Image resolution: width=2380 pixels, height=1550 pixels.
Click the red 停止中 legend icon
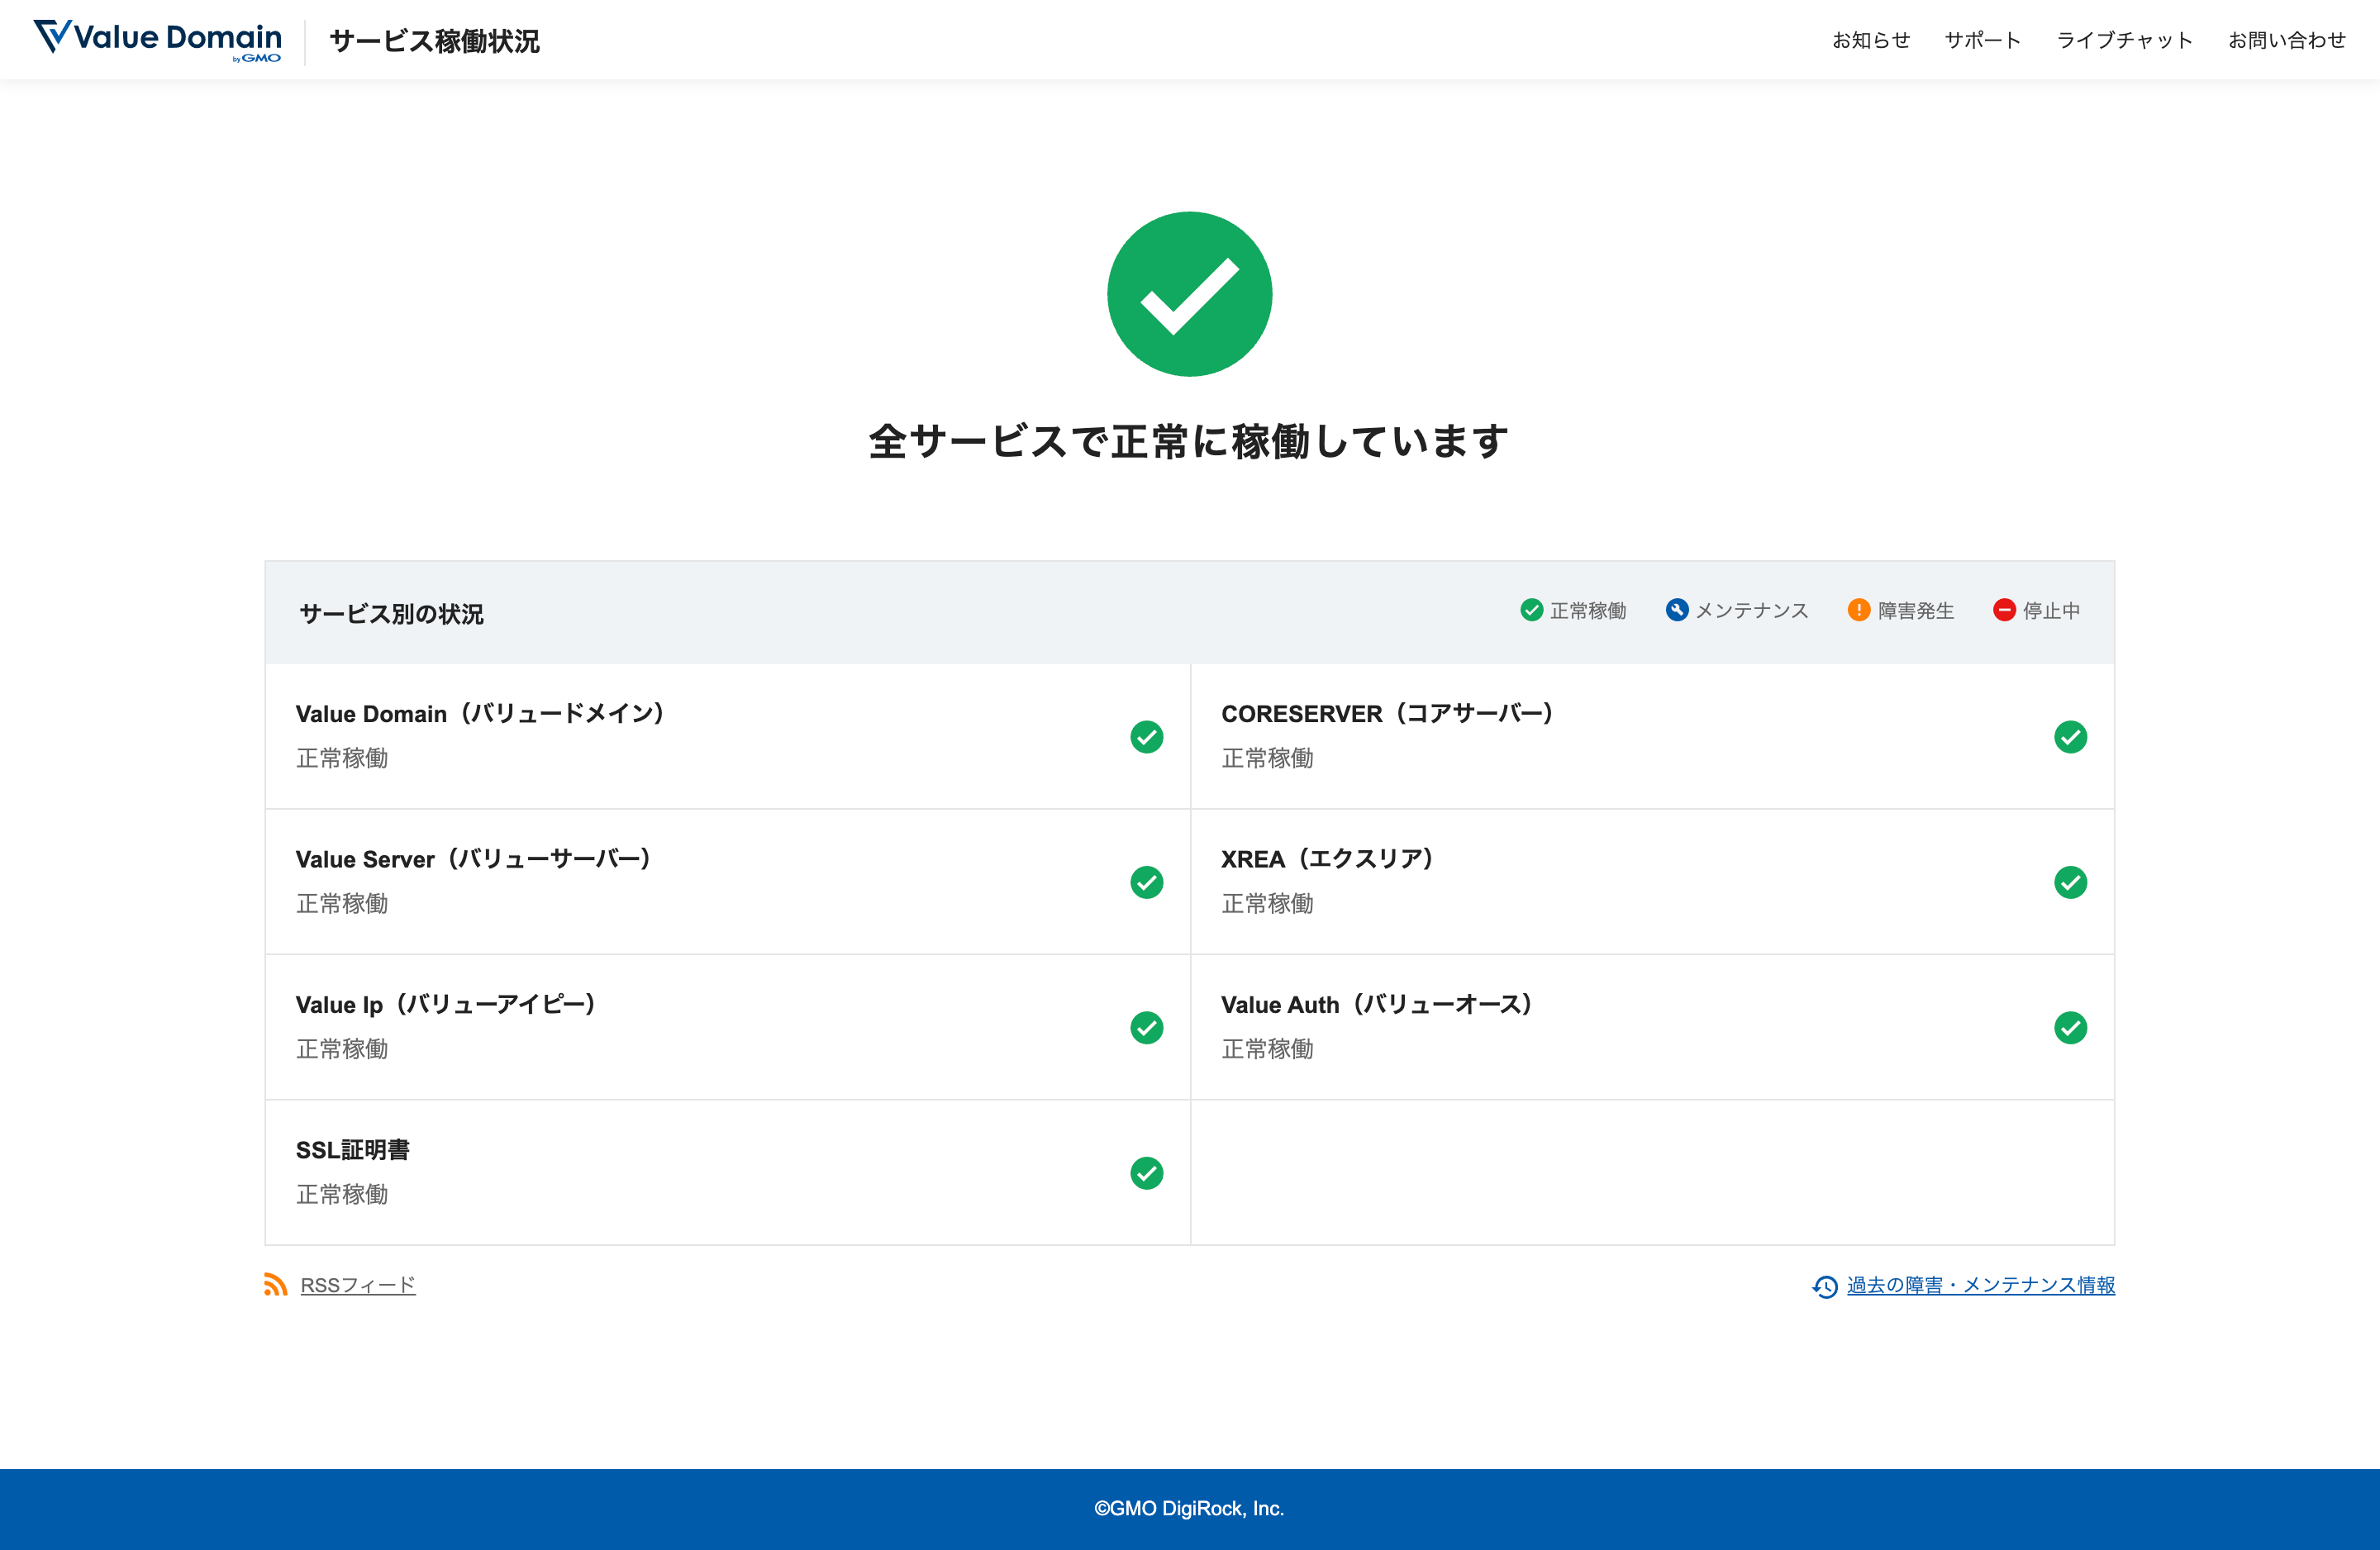(x=2003, y=610)
